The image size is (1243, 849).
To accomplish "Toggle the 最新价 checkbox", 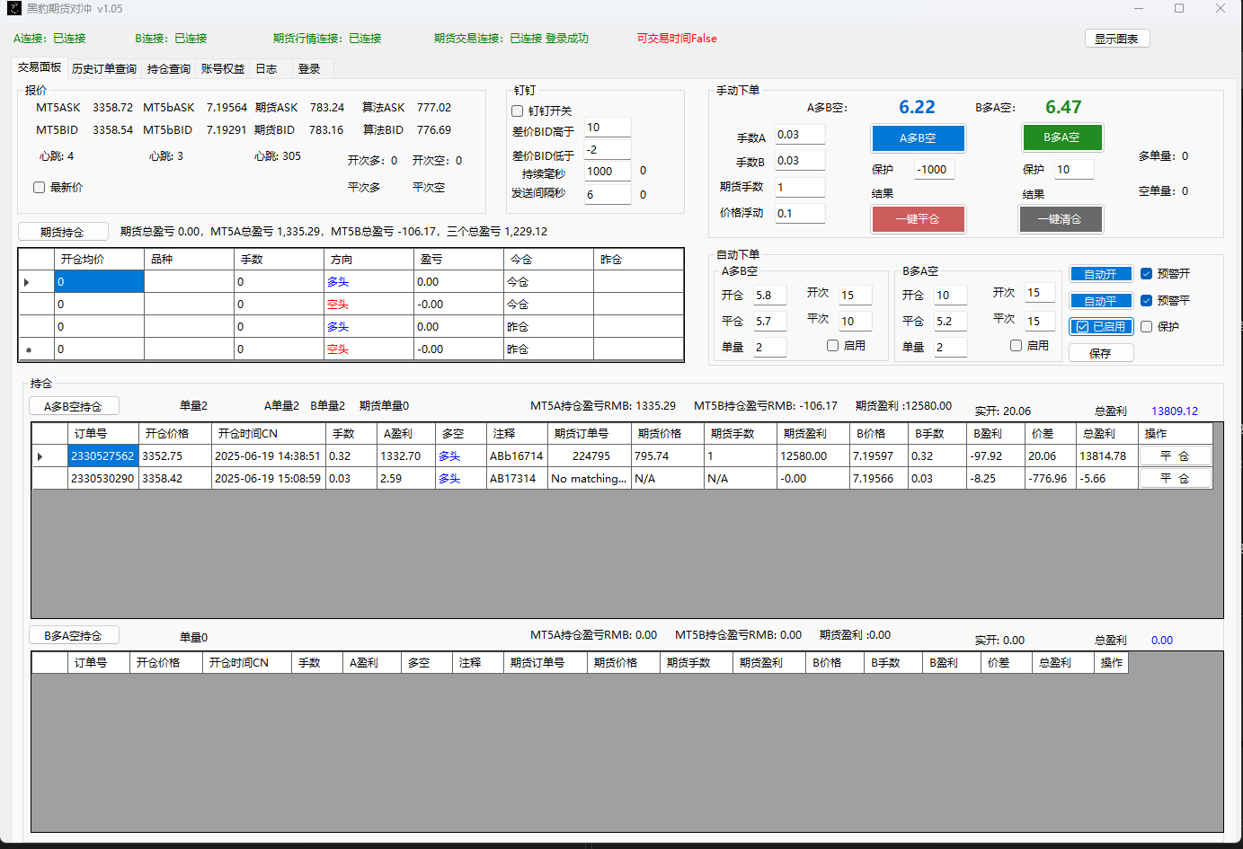I will (x=40, y=188).
